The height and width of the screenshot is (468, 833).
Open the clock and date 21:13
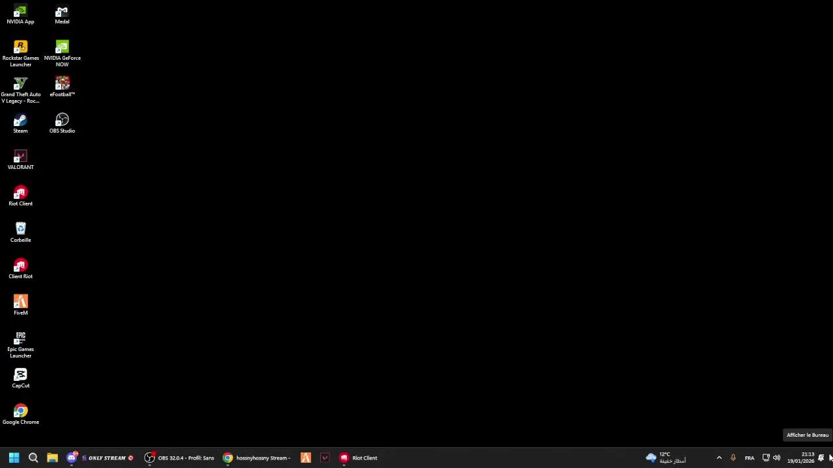pos(800,458)
